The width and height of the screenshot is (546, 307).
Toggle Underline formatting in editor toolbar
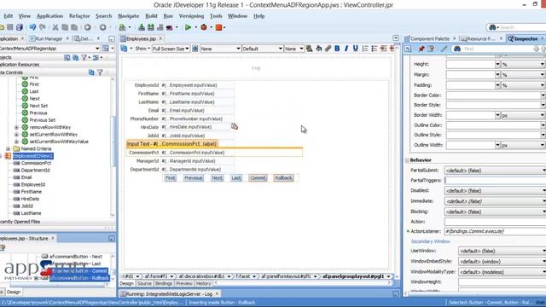pyautogui.click(x=355, y=49)
